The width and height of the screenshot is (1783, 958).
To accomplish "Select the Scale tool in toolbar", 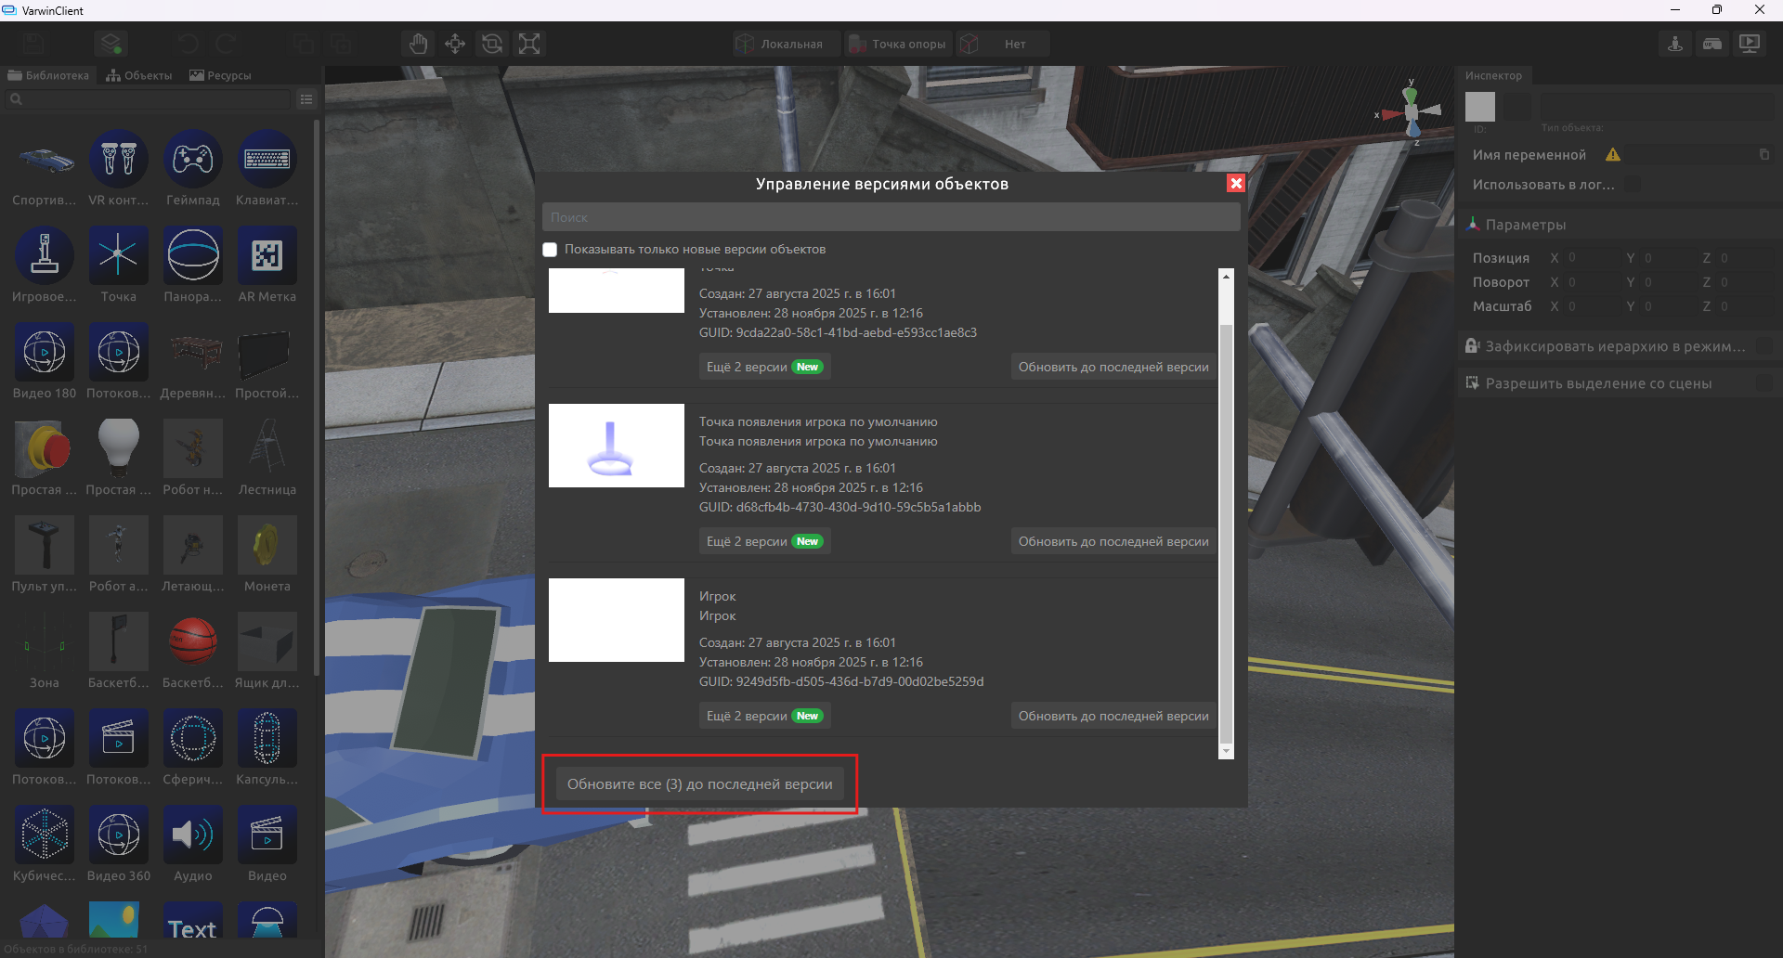I will tap(529, 44).
